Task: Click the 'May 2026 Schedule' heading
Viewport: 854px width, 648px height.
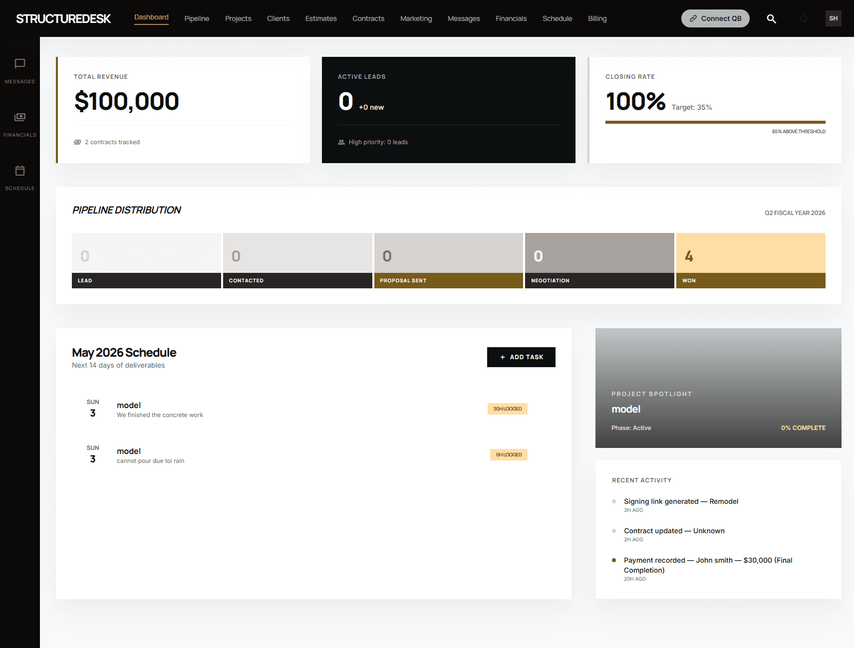Action: [x=124, y=353]
